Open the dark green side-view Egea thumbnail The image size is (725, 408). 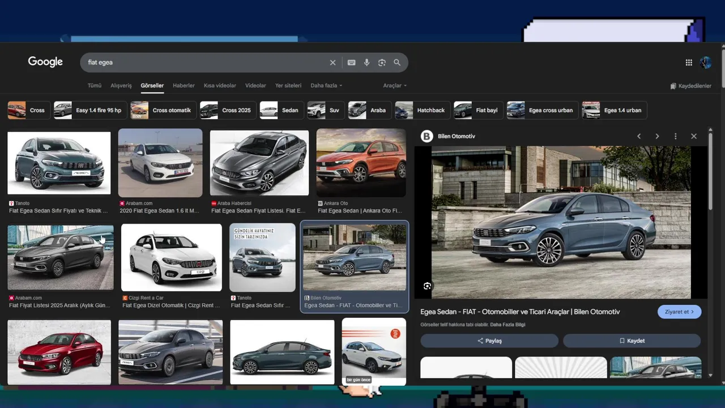pyautogui.click(x=282, y=352)
